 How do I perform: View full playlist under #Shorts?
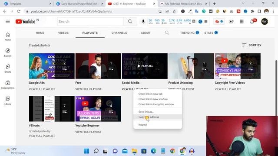pyautogui.click(x=42, y=136)
